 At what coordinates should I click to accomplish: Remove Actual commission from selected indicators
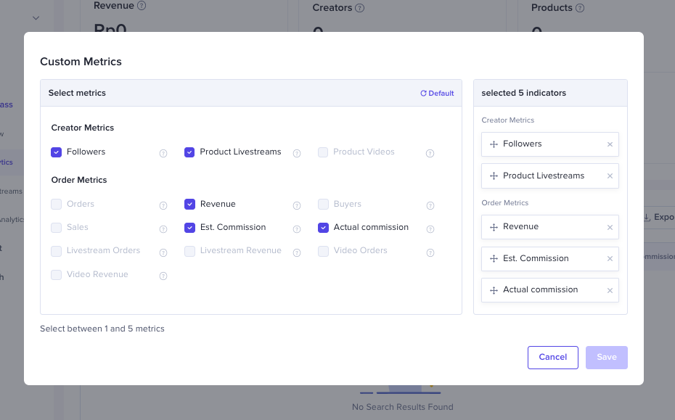(x=610, y=290)
